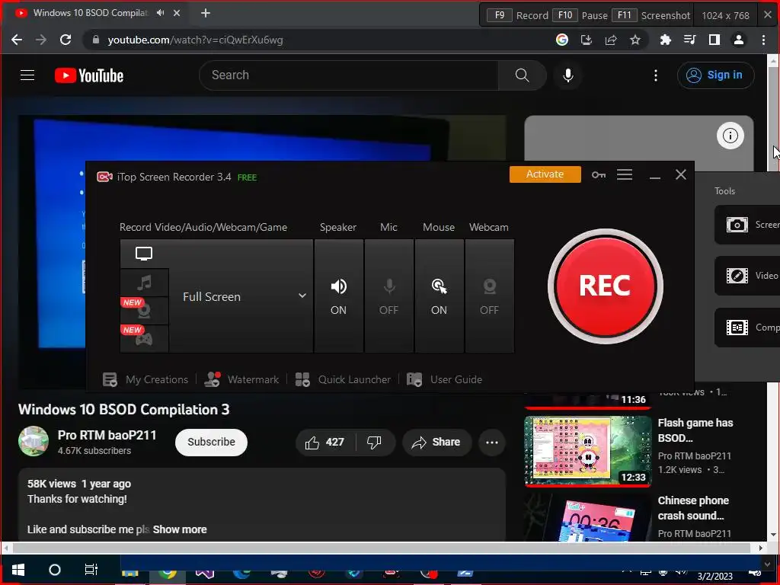Open the Watermark settings
This screenshot has height=585, width=780.
click(241, 379)
